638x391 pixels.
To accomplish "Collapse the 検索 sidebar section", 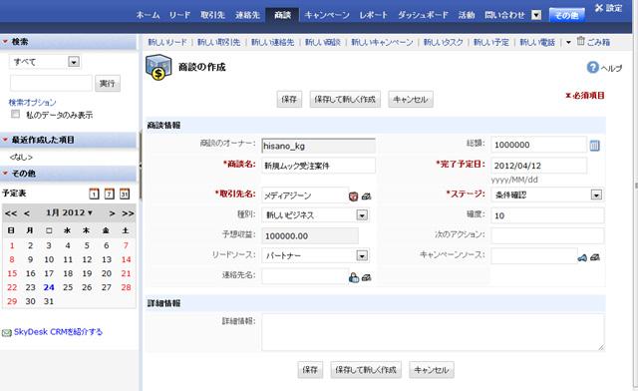I will [6, 42].
